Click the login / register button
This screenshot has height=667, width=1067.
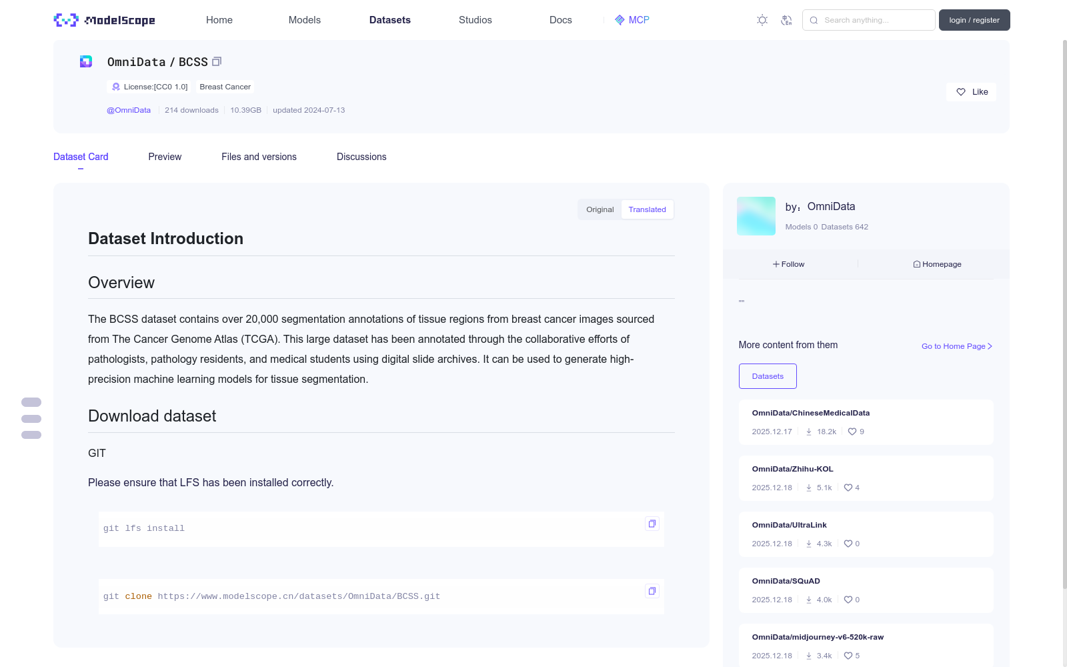click(974, 20)
